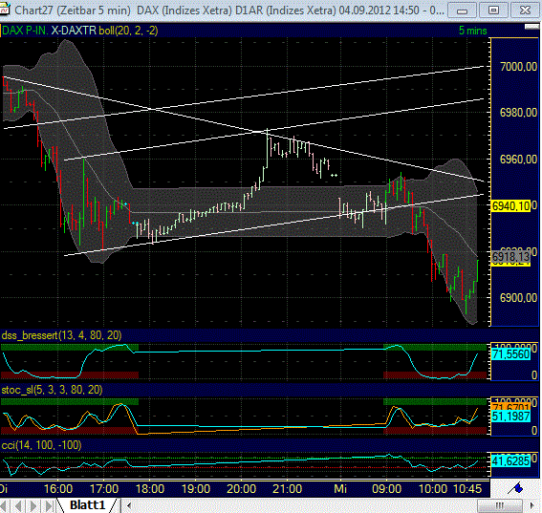Click the 6900,00 price axis label
Screen dimensions: 542x513
click(x=518, y=297)
